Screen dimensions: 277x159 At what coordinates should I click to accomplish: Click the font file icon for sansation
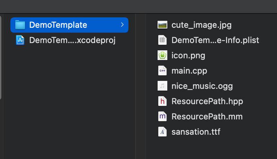[162, 132]
